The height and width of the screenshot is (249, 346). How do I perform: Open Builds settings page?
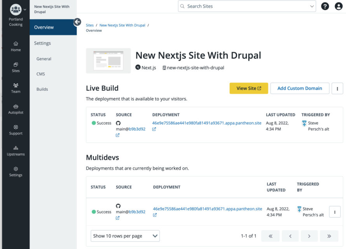pos(42,89)
